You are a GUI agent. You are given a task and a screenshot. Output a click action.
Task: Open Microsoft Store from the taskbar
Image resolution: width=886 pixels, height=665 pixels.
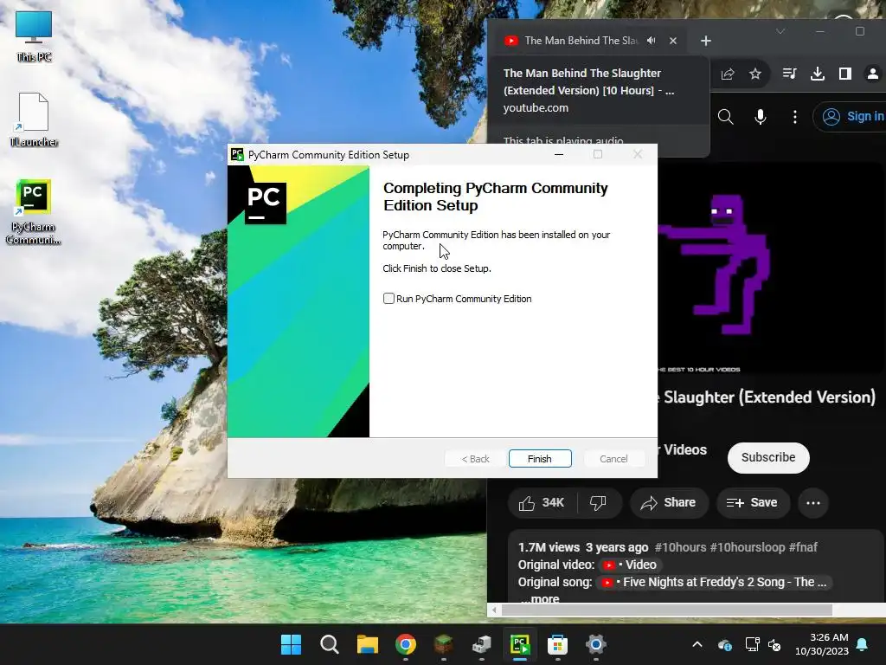coord(558,644)
